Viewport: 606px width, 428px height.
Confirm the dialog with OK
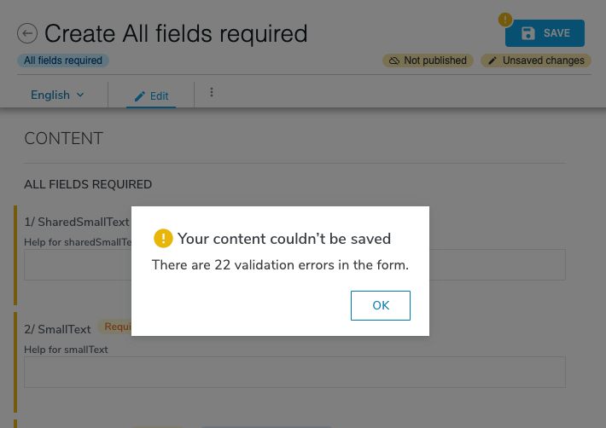click(x=381, y=305)
